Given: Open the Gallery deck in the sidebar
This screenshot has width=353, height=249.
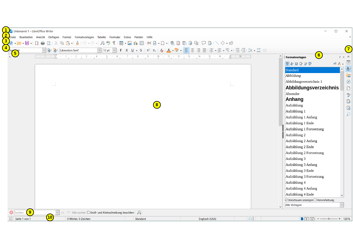Looking at the screenshot, I should coord(348,75).
